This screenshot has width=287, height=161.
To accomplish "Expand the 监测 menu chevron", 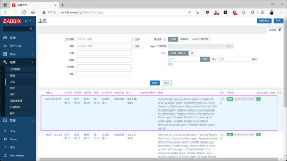I will 32,38.
